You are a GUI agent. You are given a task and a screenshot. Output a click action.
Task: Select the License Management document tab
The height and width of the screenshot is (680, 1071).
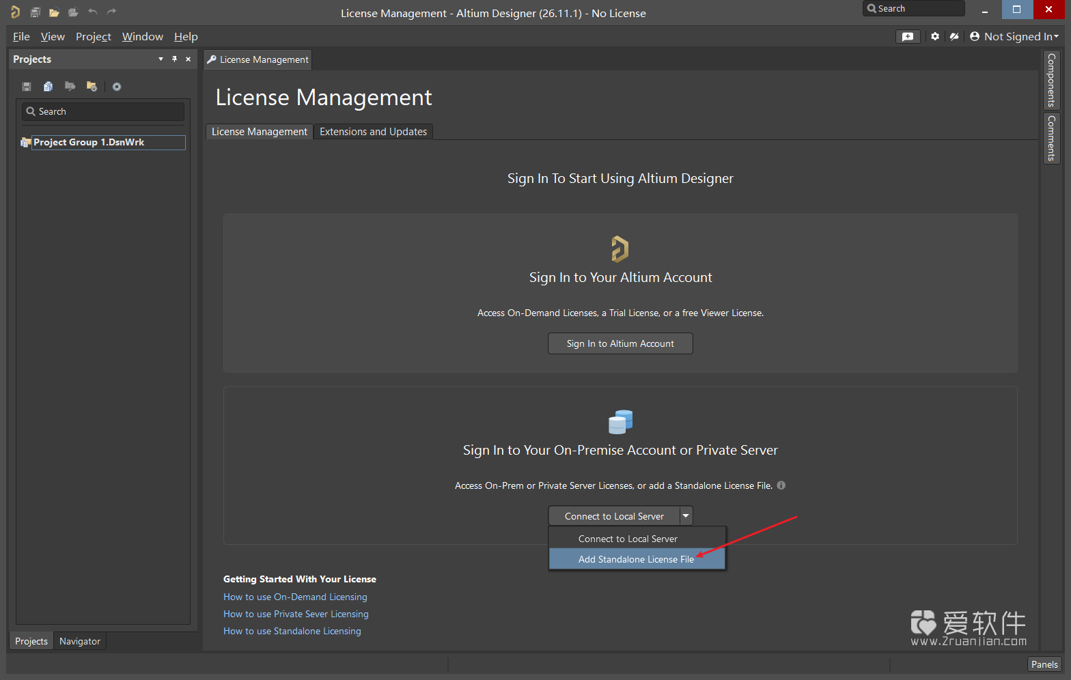[258, 60]
